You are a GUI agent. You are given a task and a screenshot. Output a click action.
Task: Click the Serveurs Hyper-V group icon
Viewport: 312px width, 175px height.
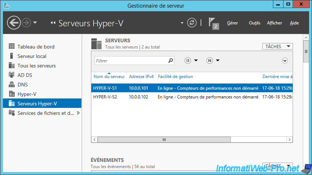click(x=12, y=103)
